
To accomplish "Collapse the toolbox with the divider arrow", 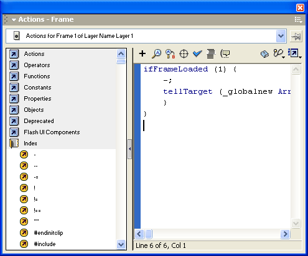I will 130,149.
